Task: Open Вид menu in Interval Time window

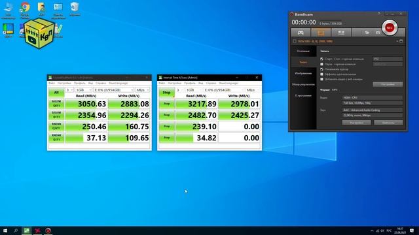Action: point(201,83)
